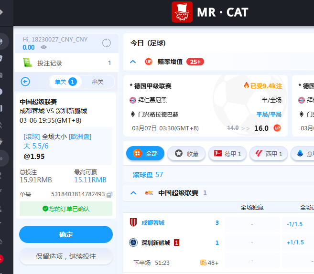
Task: Click the 下半场 51:23 match time
Action: 152,263
